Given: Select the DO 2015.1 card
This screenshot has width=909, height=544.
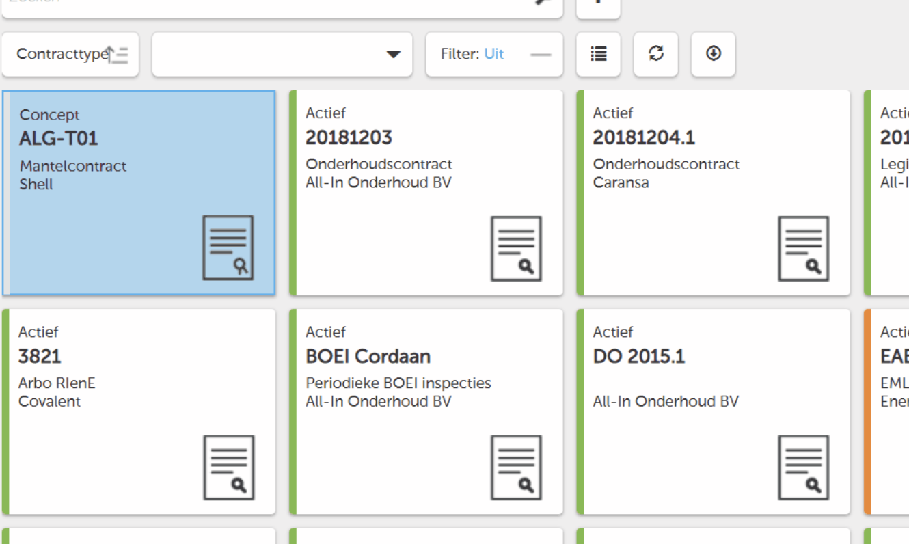Looking at the screenshot, I should [714, 411].
